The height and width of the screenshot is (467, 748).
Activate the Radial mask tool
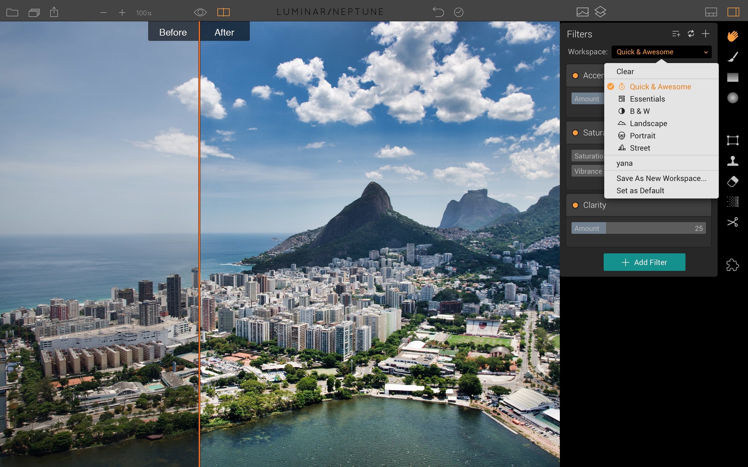(x=733, y=98)
